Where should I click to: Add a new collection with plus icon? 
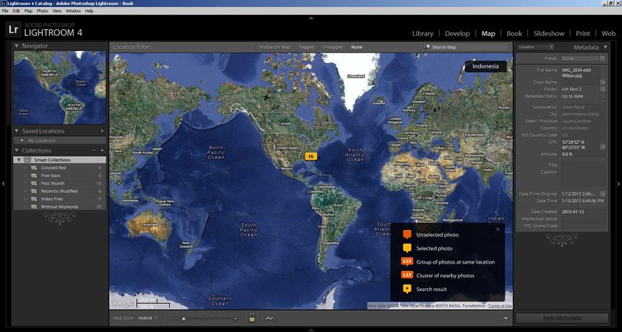[102, 151]
